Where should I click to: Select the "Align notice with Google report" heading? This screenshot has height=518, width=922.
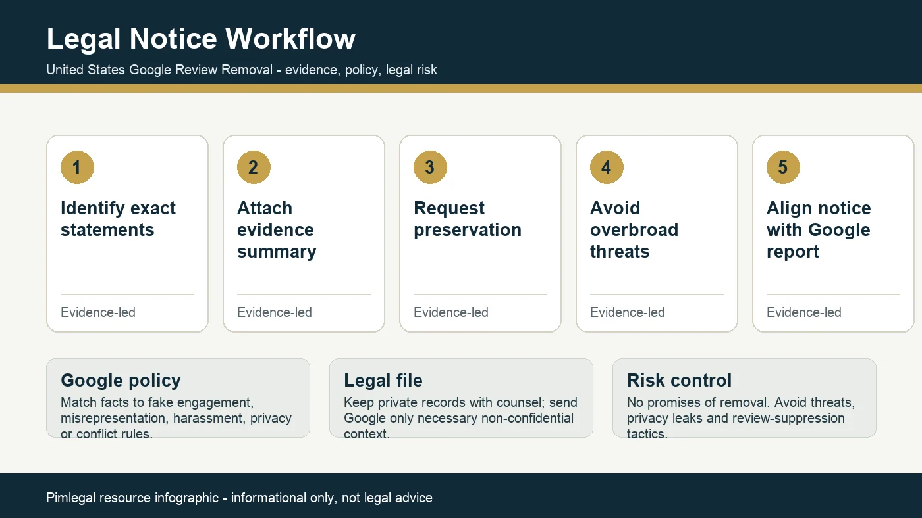coord(819,229)
